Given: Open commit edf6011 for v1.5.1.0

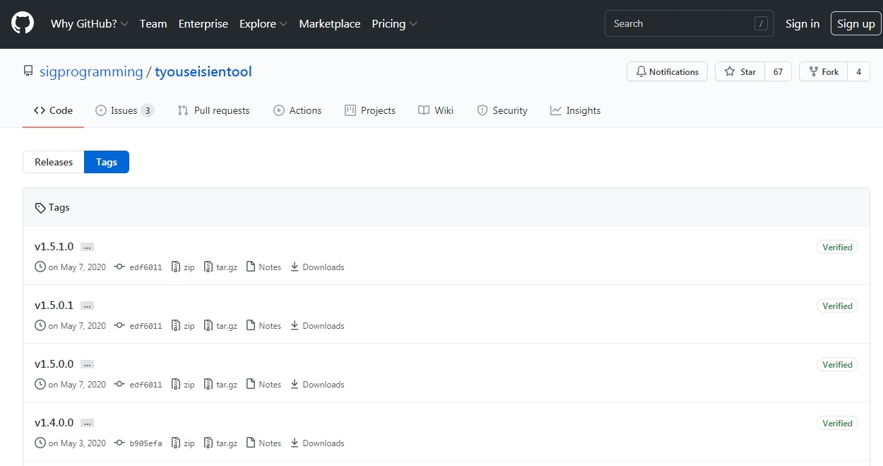Looking at the screenshot, I should (138, 267).
